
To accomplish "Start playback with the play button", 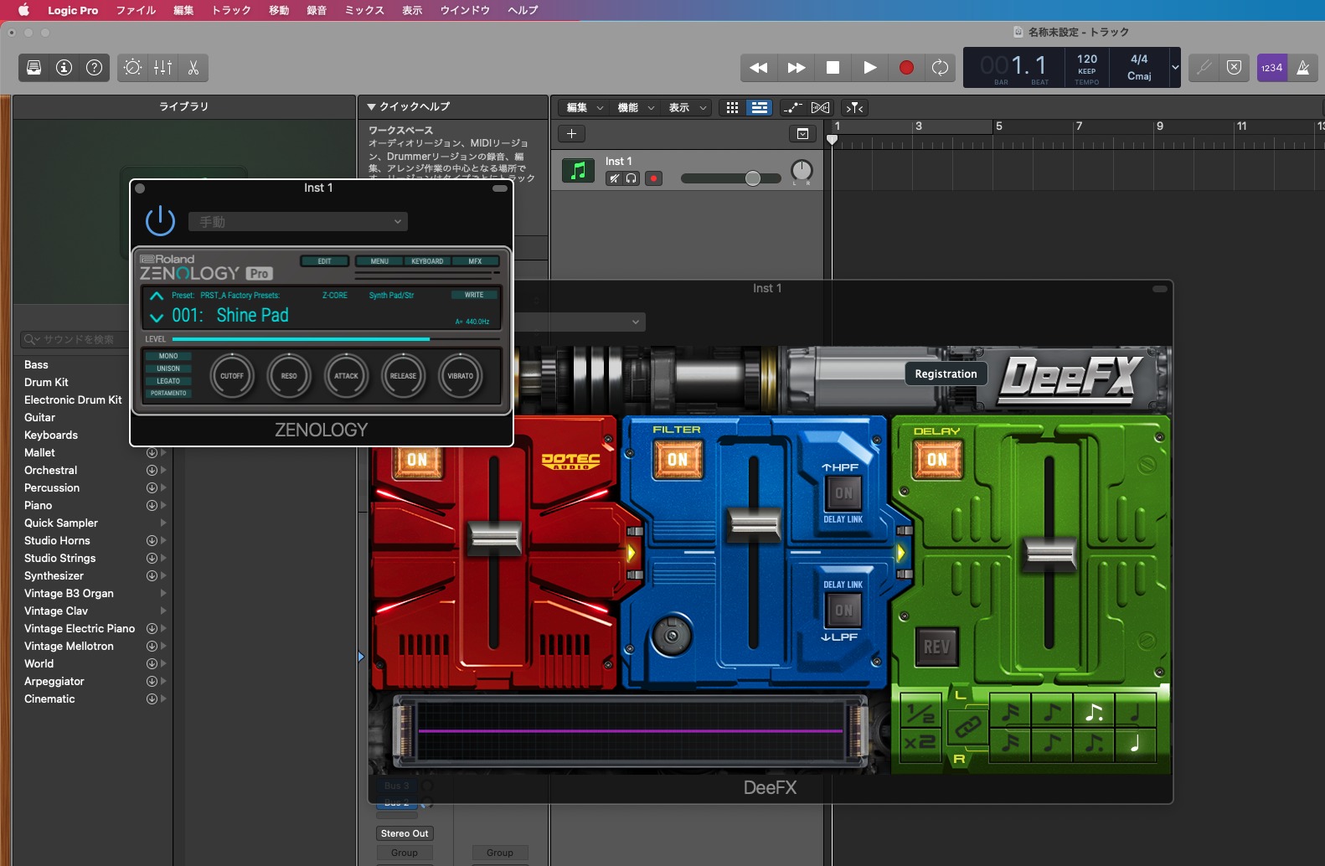I will [x=869, y=68].
